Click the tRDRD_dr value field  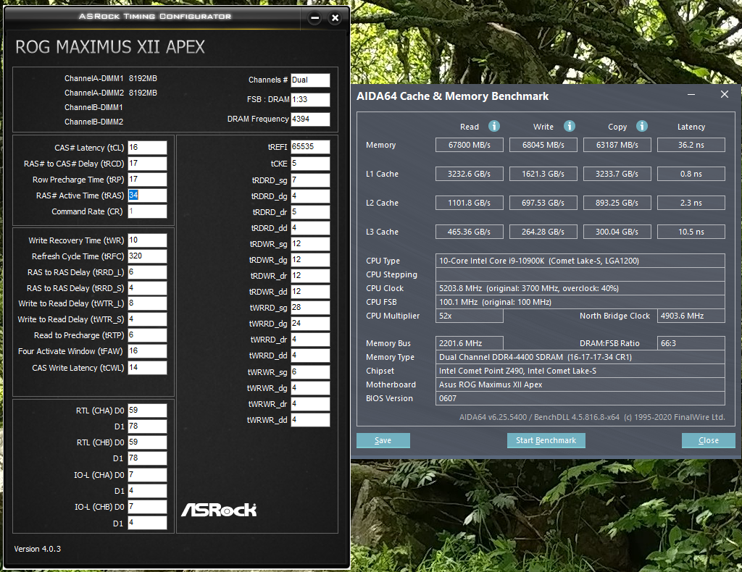(x=310, y=211)
